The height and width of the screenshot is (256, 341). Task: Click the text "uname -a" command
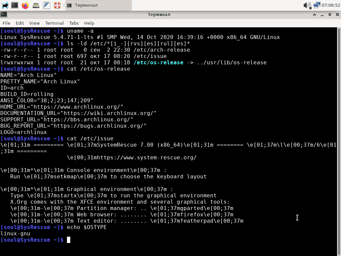pyautogui.click(x=80, y=31)
